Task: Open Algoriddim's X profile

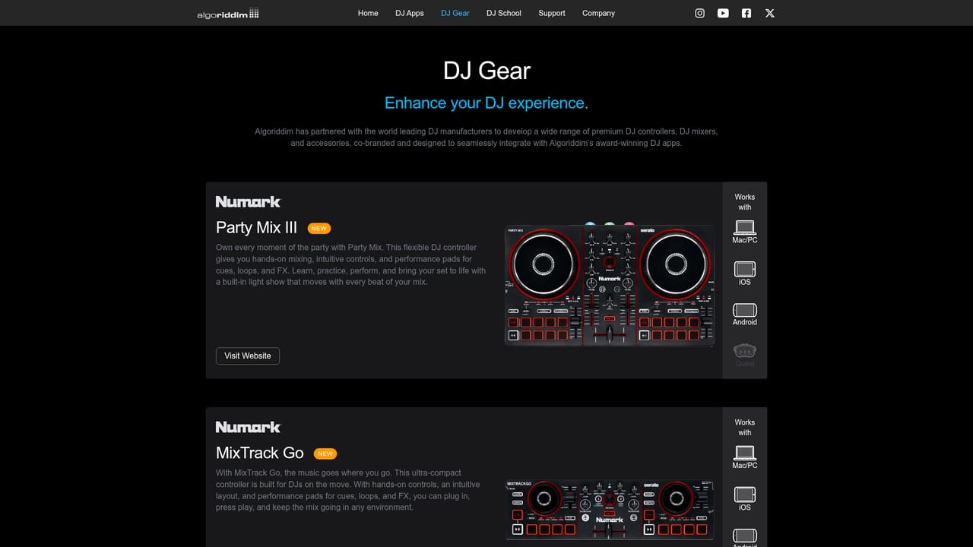Action: click(x=769, y=13)
